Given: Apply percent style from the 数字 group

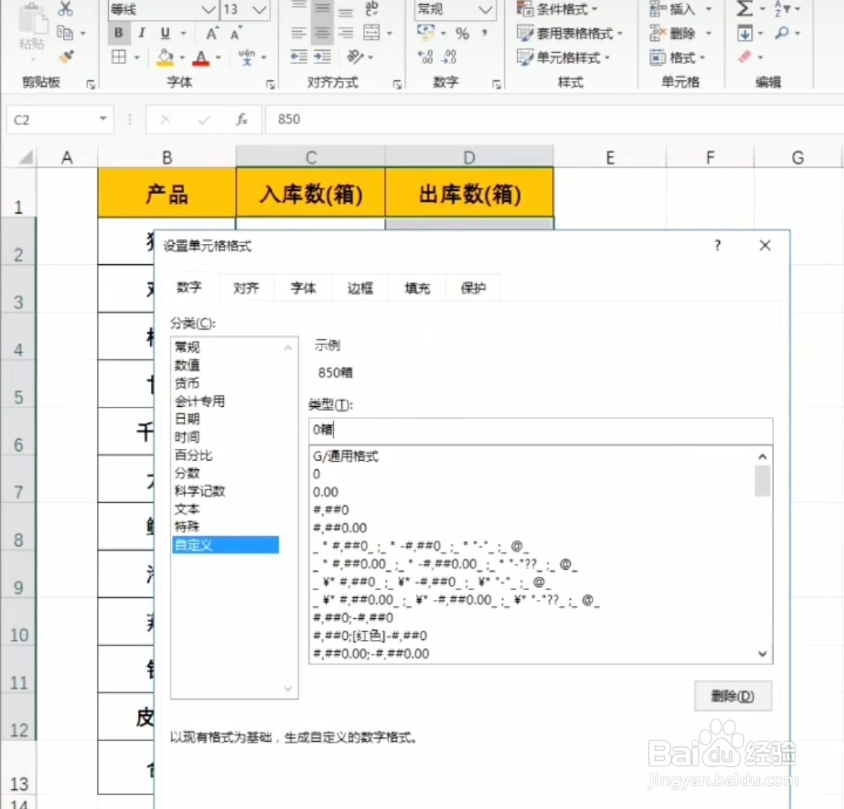Looking at the screenshot, I should pyautogui.click(x=461, y=34).
